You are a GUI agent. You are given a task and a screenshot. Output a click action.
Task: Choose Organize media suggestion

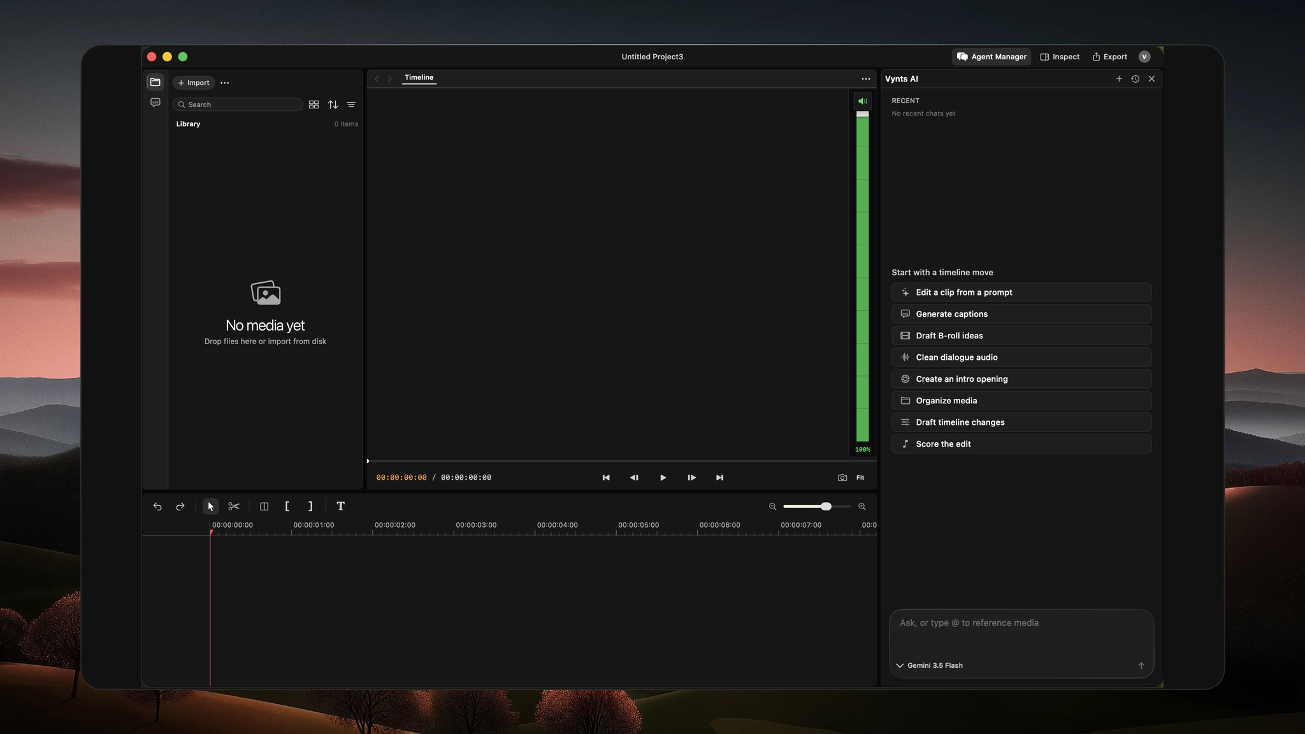pos(1021,401)
